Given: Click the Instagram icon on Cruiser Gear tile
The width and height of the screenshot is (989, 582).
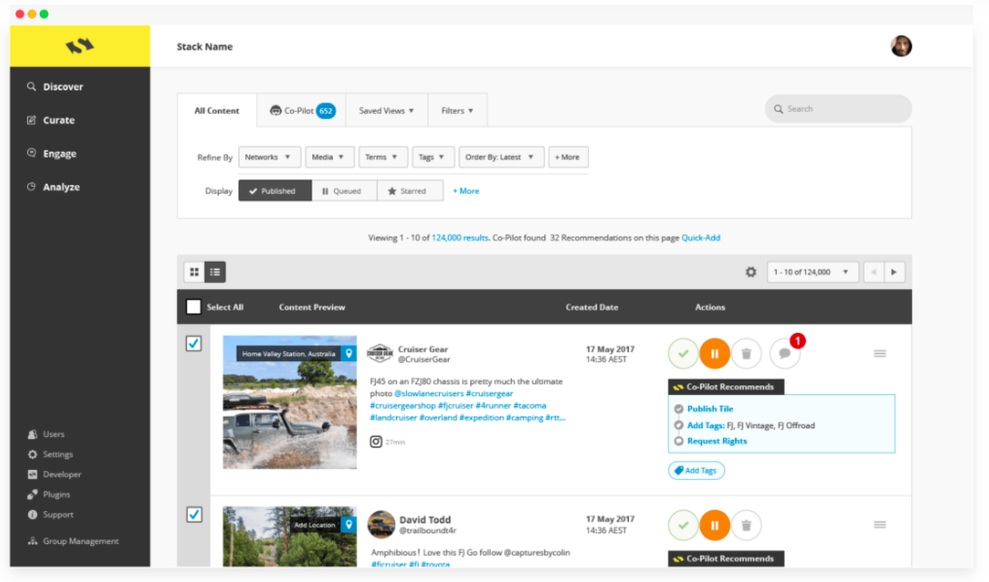Looking at the screenshot, I should tap(374, 441).
